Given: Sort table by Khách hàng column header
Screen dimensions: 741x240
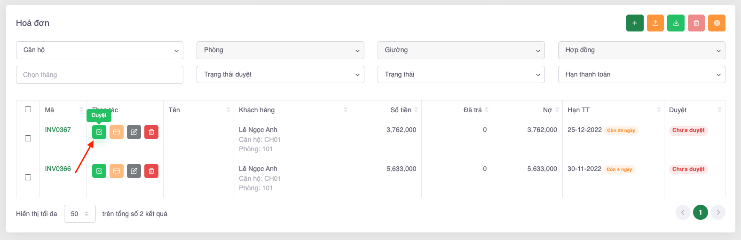Looking at the screenshot, I should tap(292, 110).
